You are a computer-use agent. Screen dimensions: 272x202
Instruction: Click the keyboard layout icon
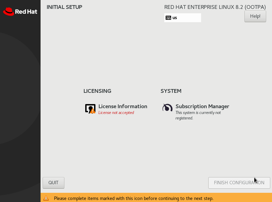[168, 18]
